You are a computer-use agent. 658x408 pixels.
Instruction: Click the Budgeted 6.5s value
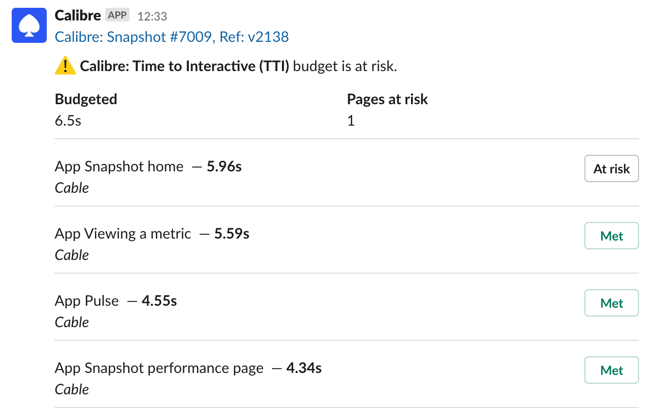[68, 120]
